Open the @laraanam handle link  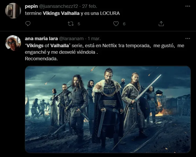71,38
